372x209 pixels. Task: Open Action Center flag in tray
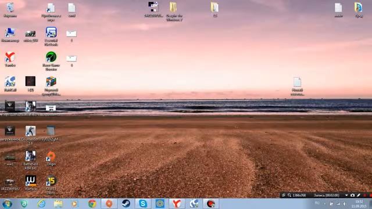[x=331, y=204]
